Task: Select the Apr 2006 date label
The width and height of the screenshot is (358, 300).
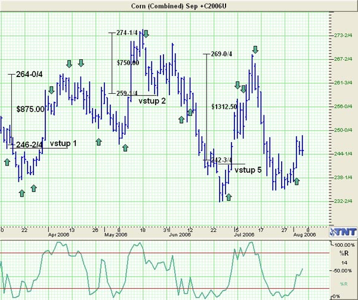Action: pyautogui.click(x=58, y=235)
